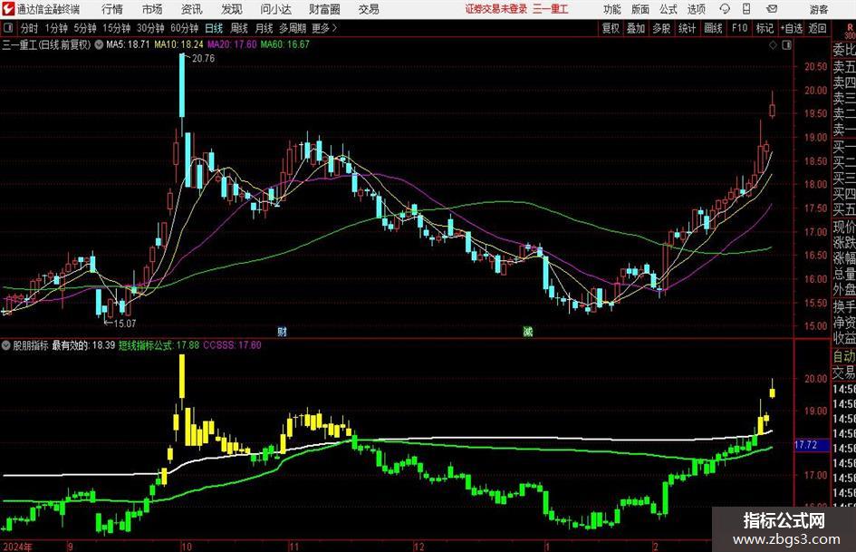Click the 2024年 date axis label

click(17, 547)
